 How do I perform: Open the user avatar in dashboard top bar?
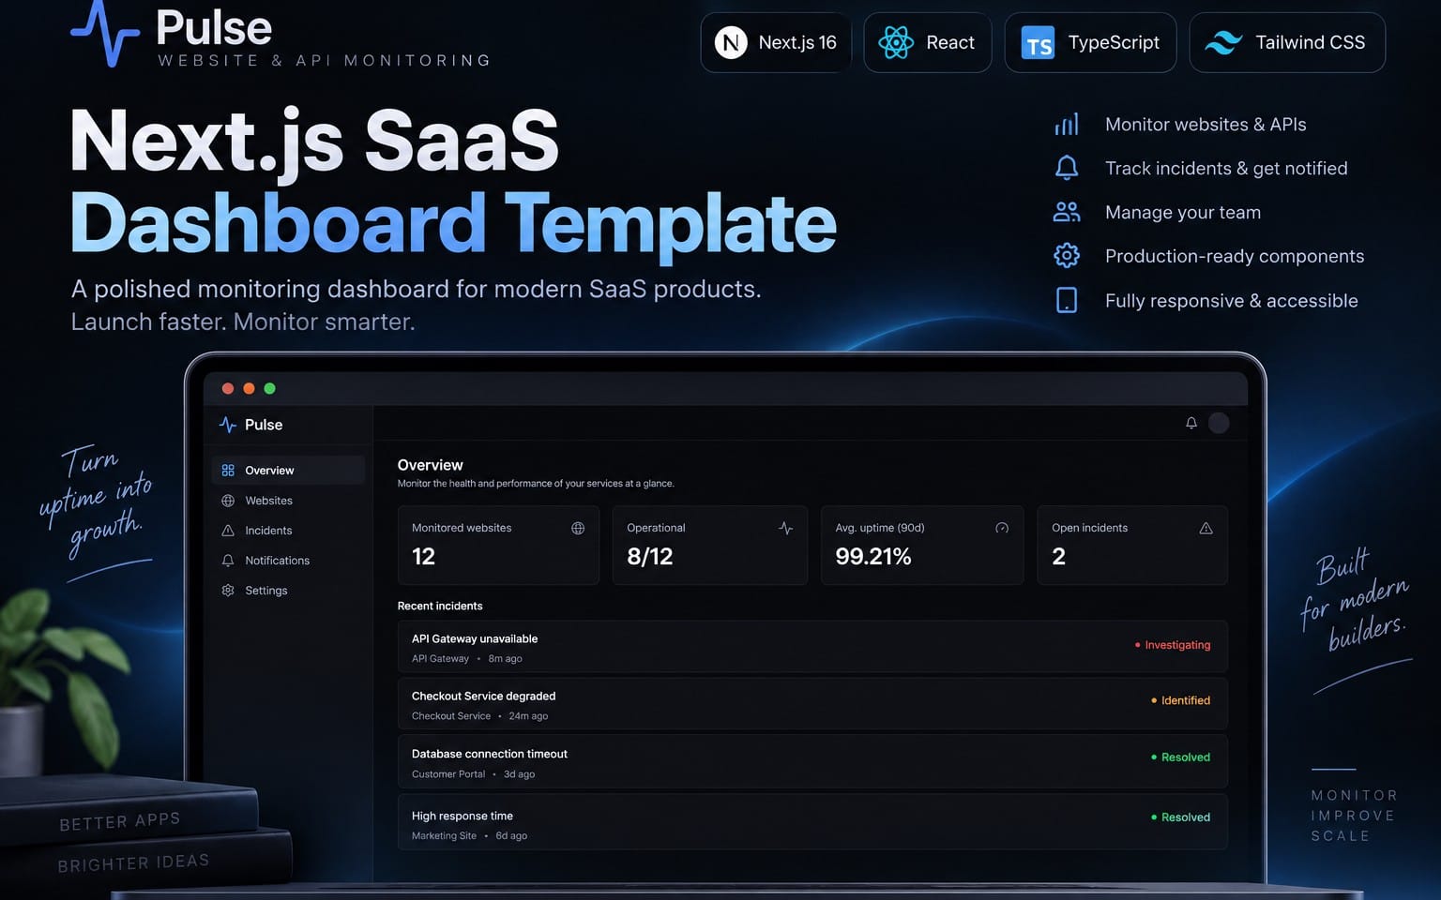[1219, 423]
